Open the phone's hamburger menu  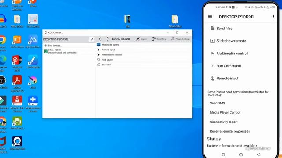(210, 17)
